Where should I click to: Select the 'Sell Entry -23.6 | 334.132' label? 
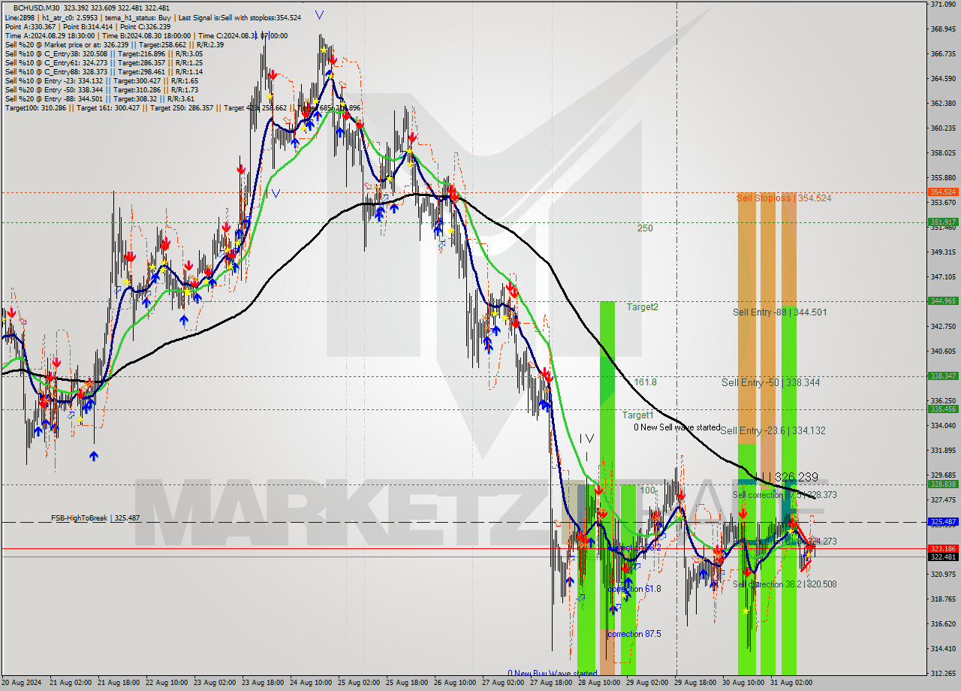click(x=773, y=431)
